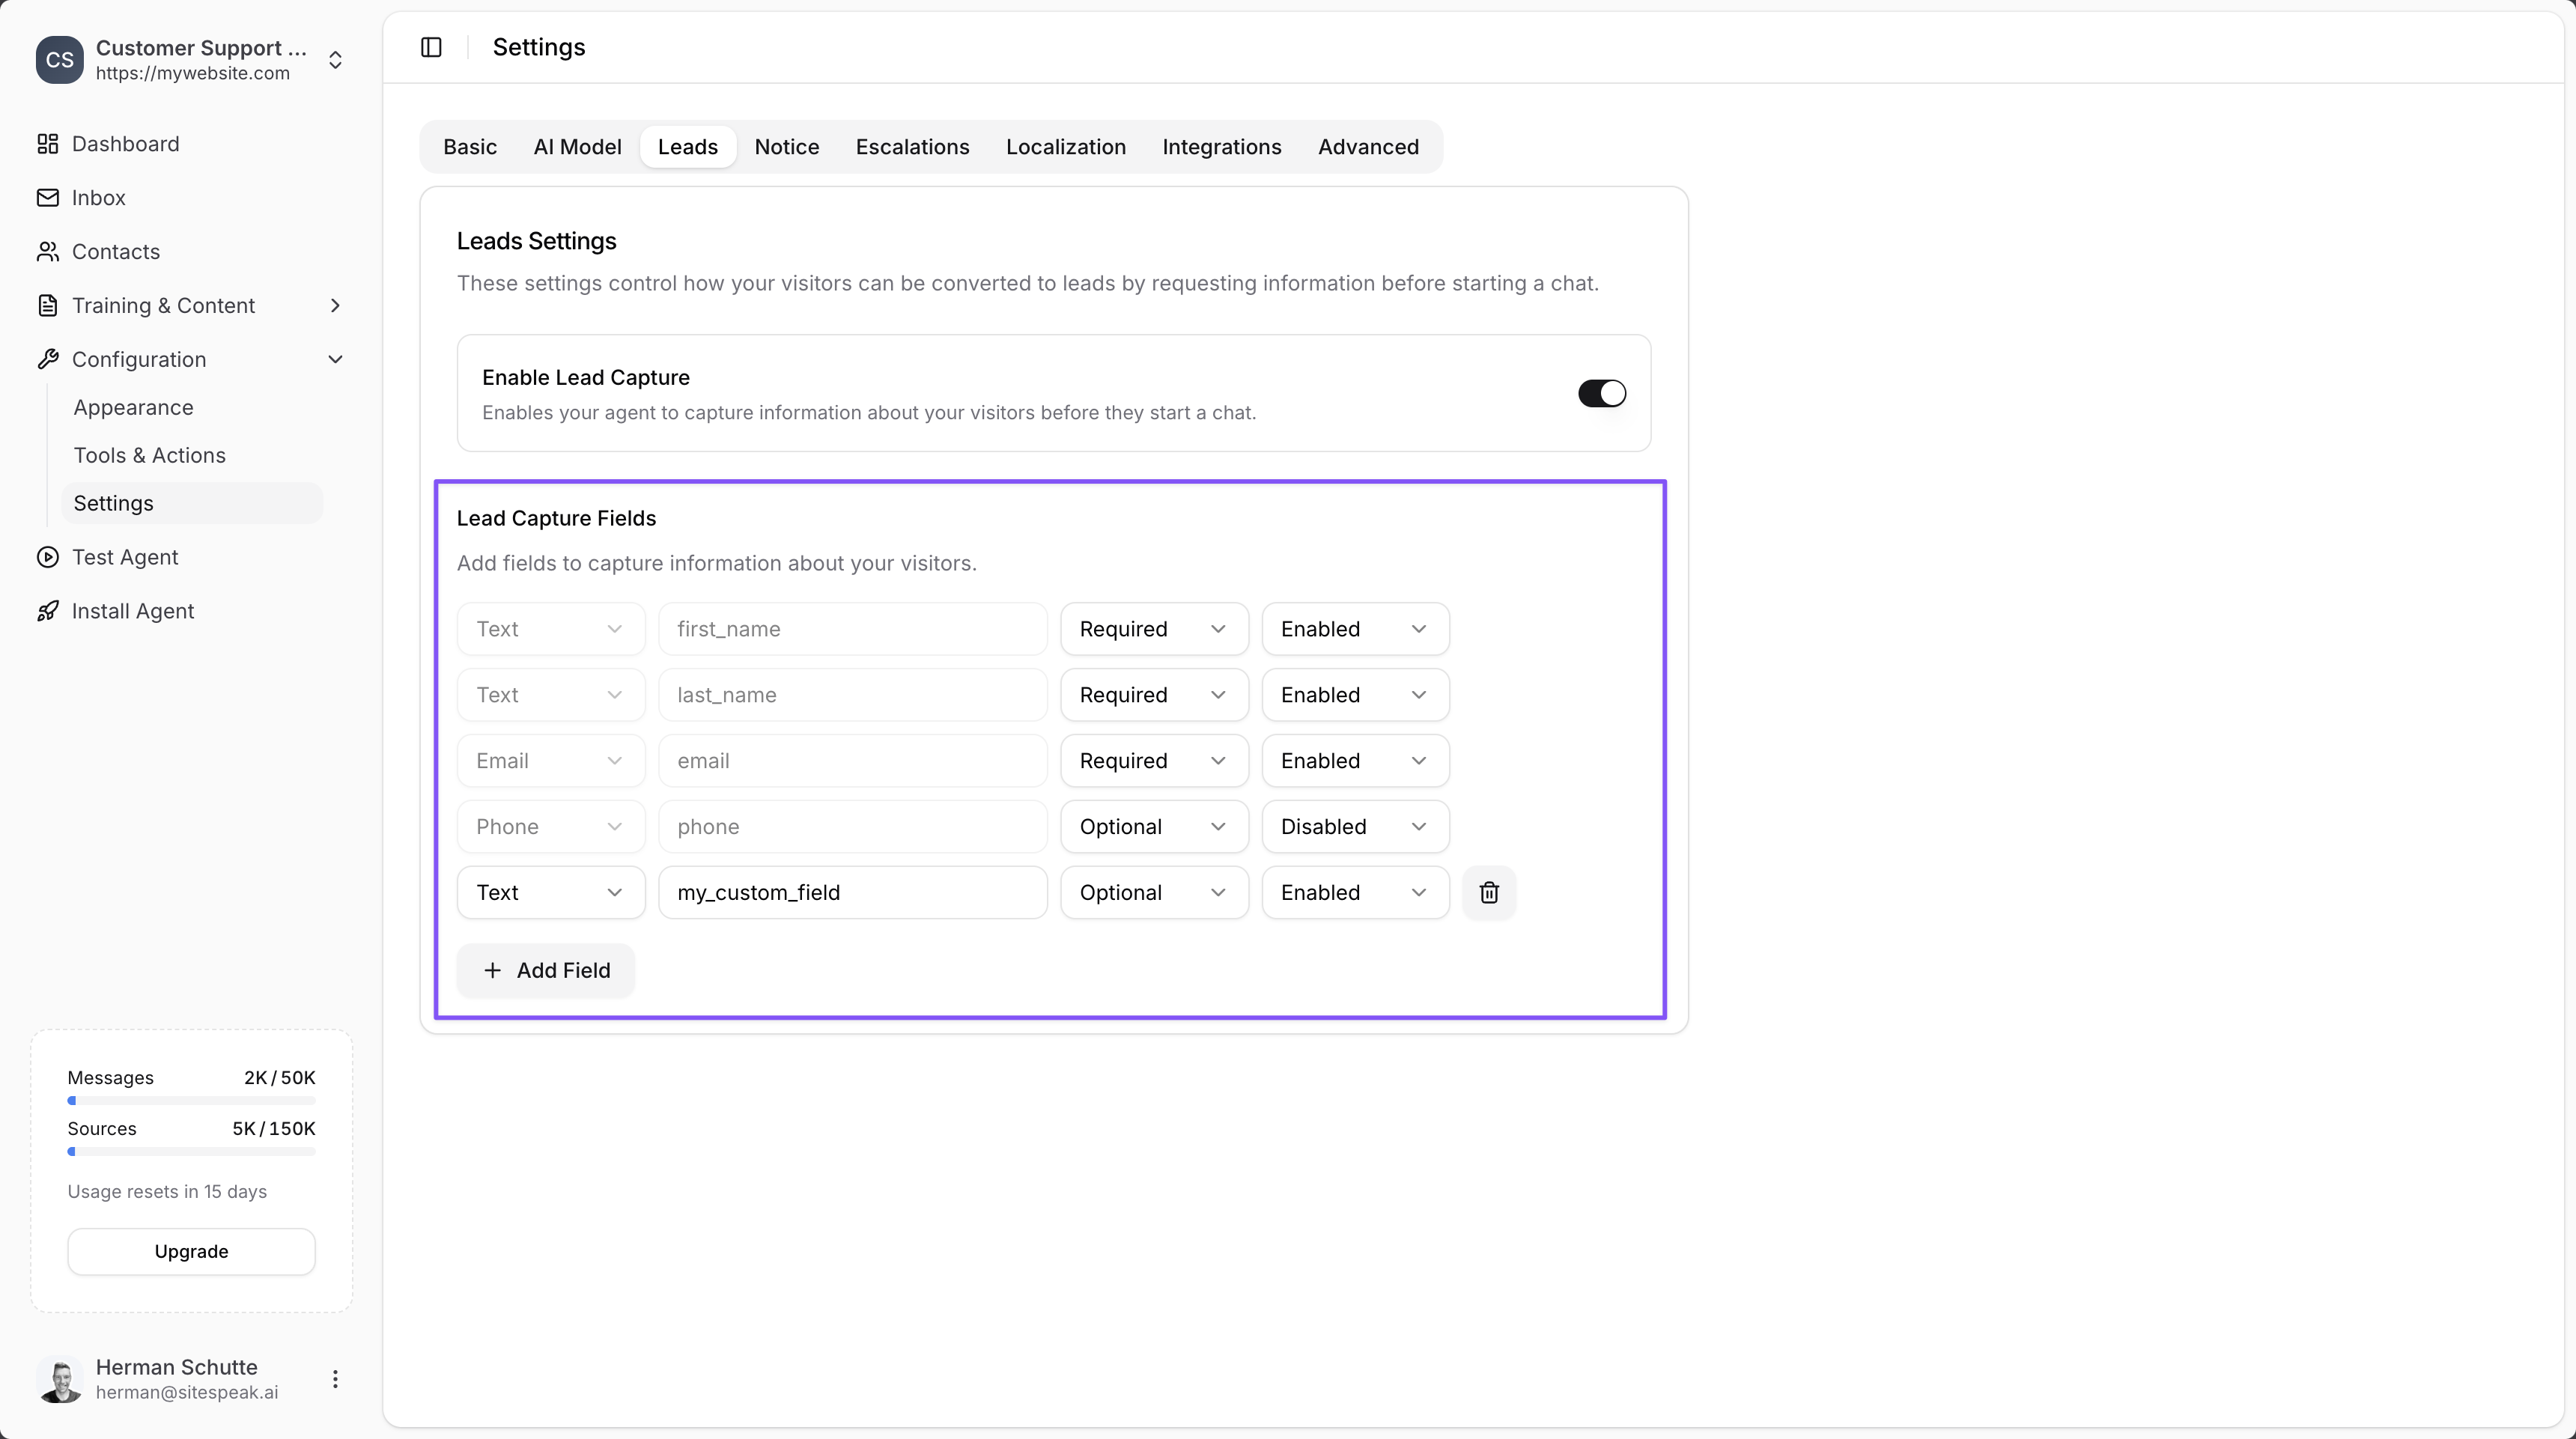Switch to the Escalations tab
Screen dimensions: 2576x1439
point(912,146)
